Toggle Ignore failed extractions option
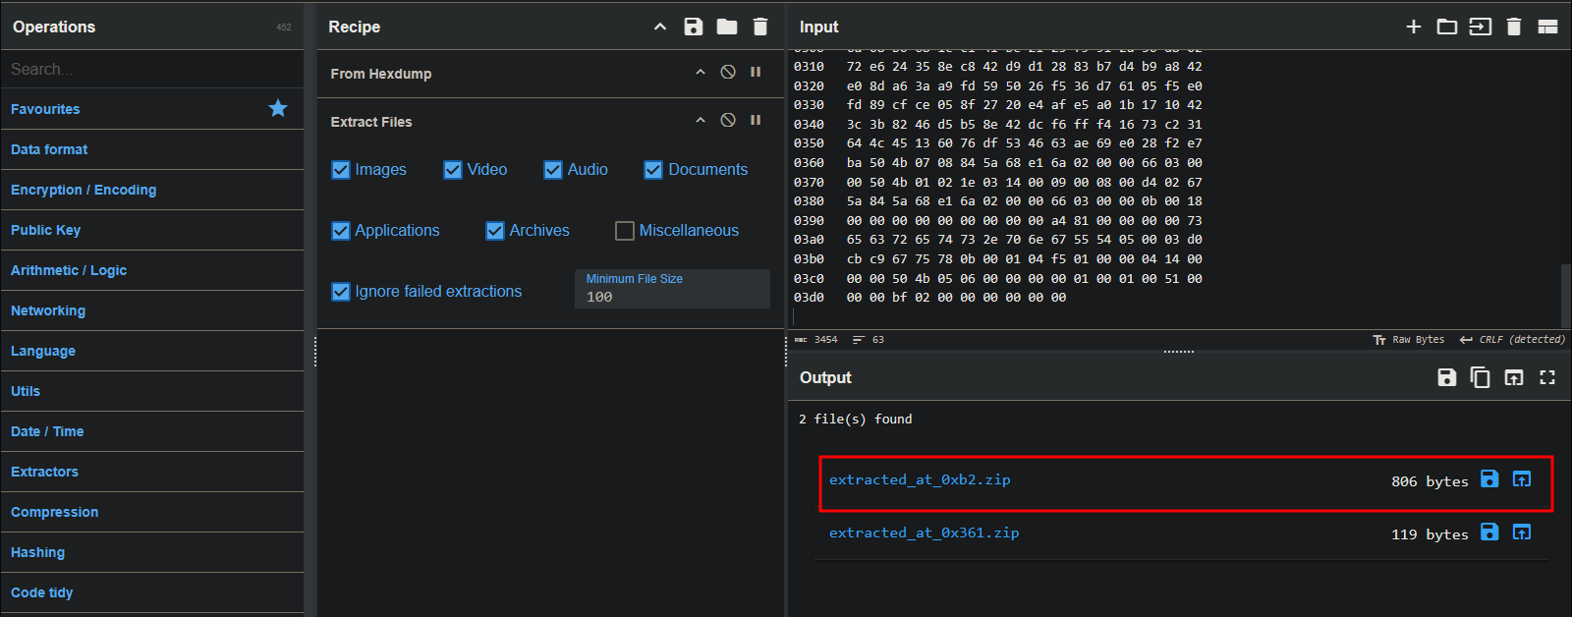Screen dimensions: 1572x617 point(341,292)
